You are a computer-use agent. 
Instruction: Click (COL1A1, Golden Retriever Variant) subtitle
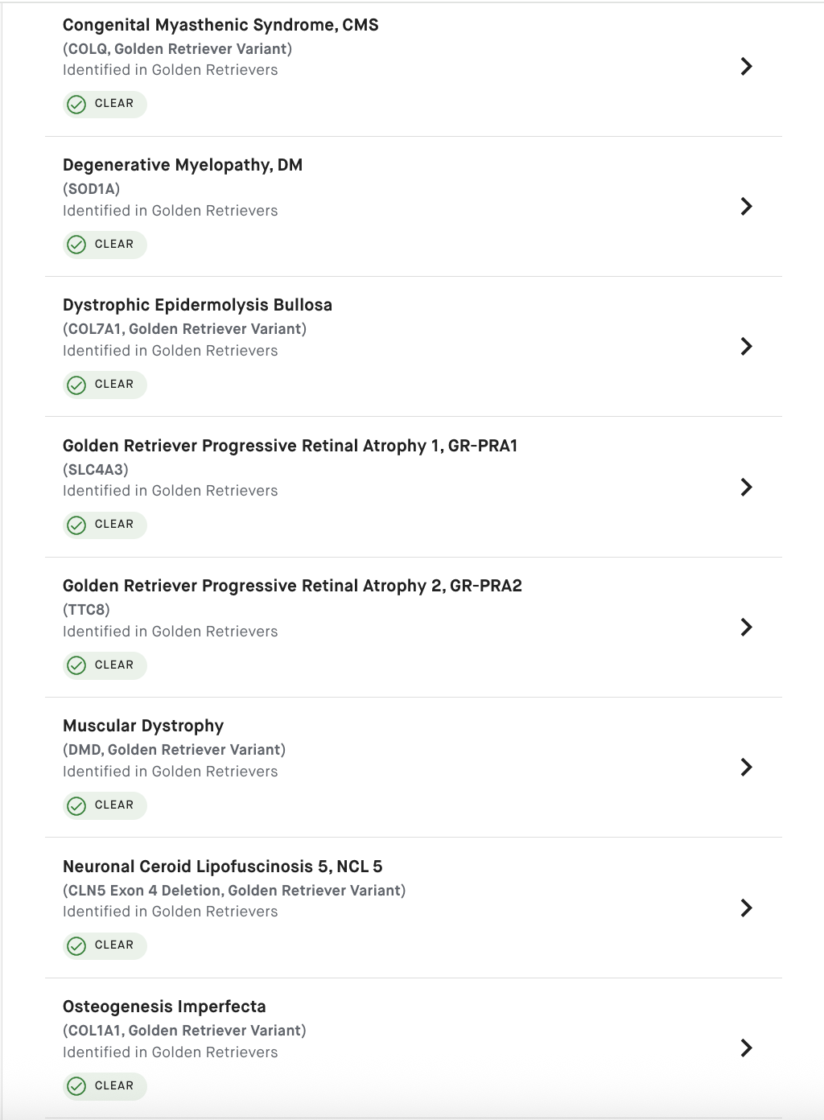point(184,1031)
